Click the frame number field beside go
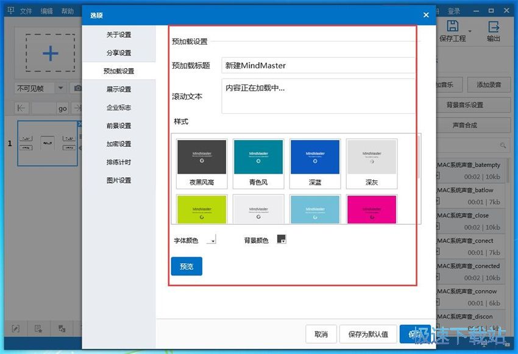 [x=43, y=108]
